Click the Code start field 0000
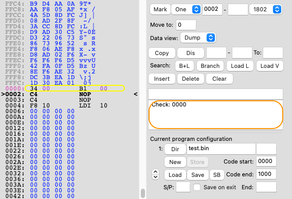Image resolution: width=292 pixels, height=199 pixels. point(266,161)
